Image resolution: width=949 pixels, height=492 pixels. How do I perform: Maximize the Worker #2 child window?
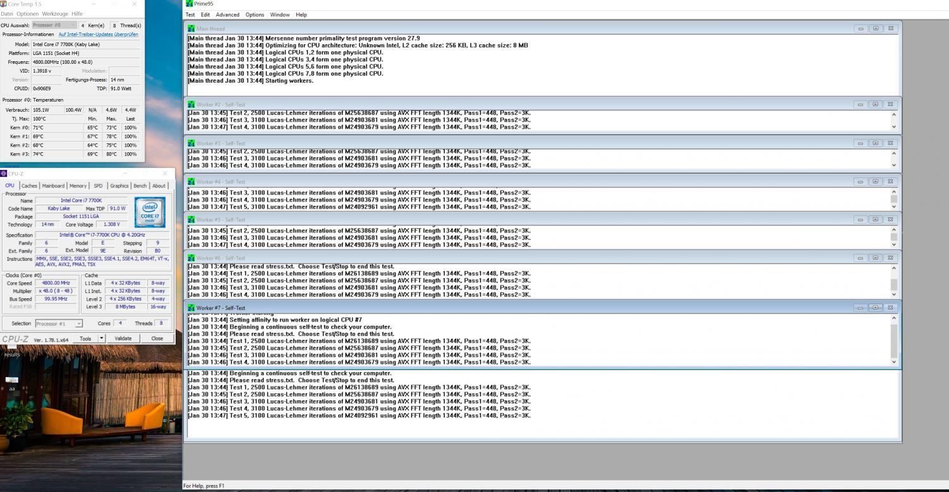pyautogui.click(x=876, y=105)
